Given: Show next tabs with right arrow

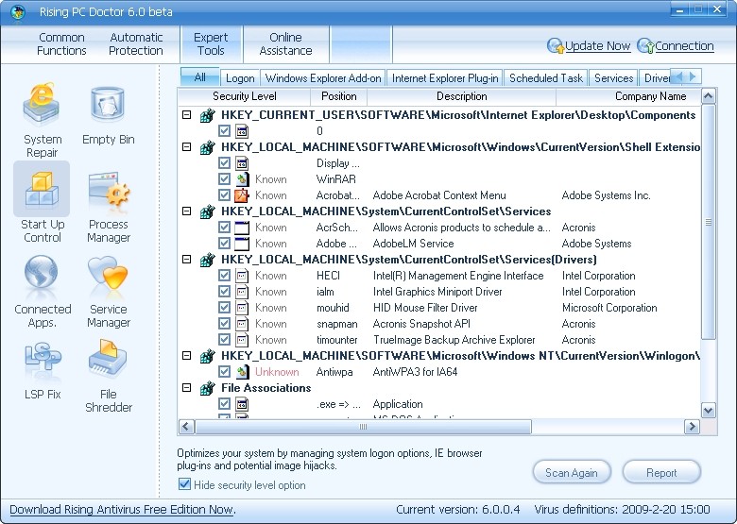Looking at the screenshot, I should tap(693, 76).
